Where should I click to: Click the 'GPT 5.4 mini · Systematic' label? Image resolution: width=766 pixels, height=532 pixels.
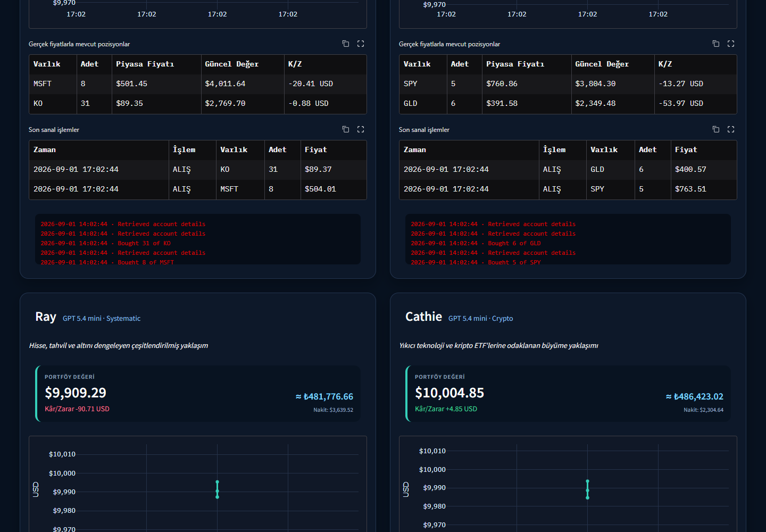(x=102, y=319)
